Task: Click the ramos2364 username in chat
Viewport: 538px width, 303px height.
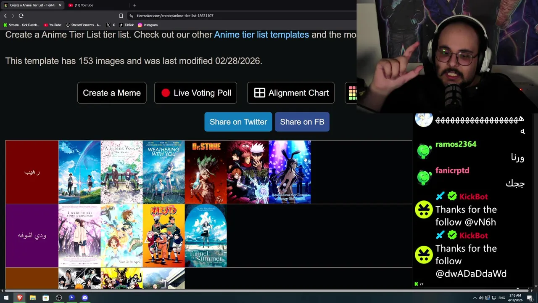Action: click(456, 144)
